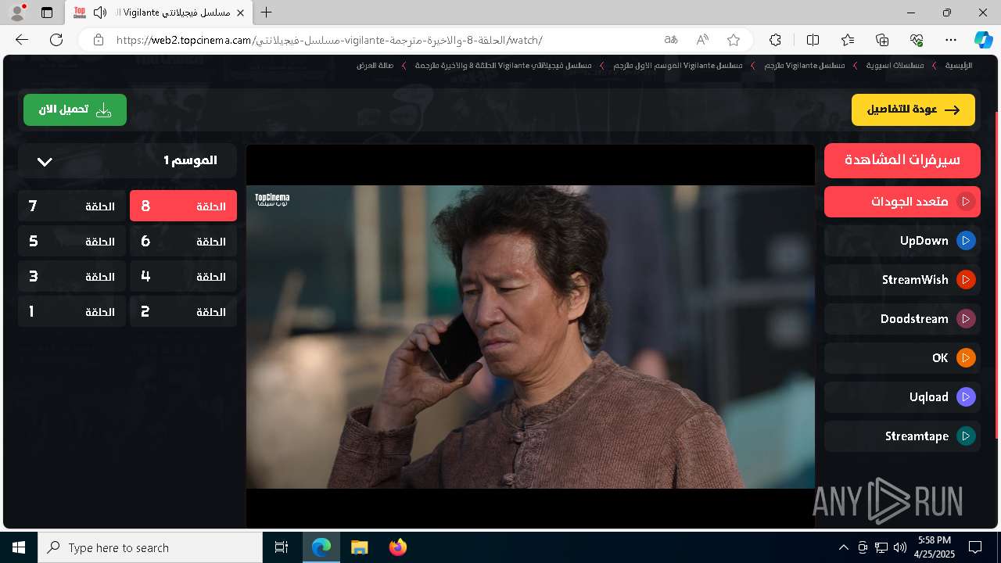The width and height of the screenshot is (1001, 563).
Task: Select episode الحلقة 8
Action: [183, 206]
